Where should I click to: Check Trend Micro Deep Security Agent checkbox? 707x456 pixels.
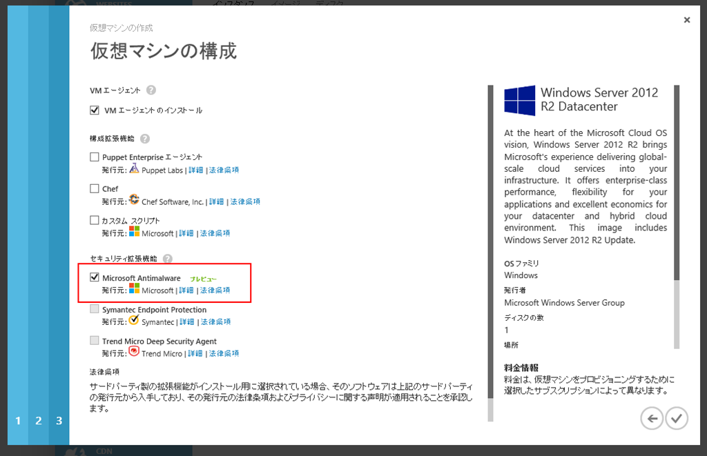tap(94, 340)
